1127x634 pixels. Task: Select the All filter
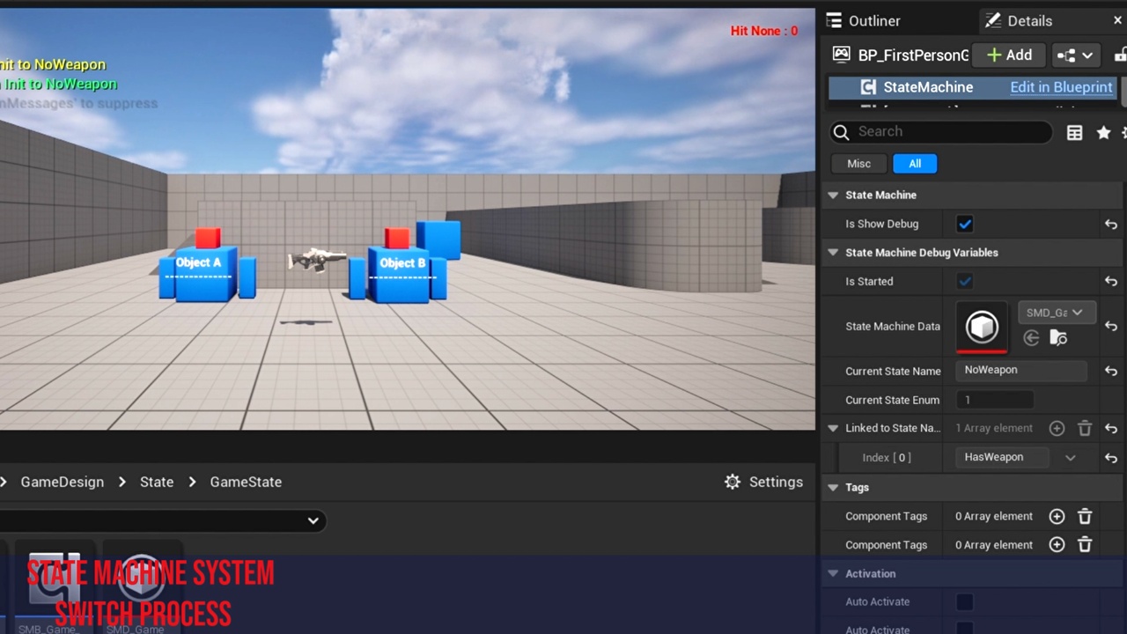915,164
